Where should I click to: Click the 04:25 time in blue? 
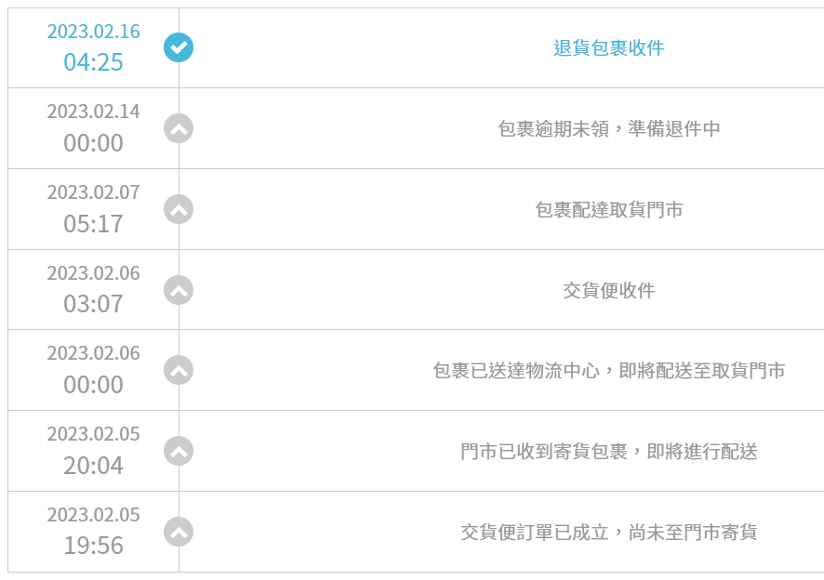click(94, 62)
